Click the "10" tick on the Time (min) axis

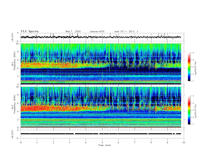[x=184, y=142]
